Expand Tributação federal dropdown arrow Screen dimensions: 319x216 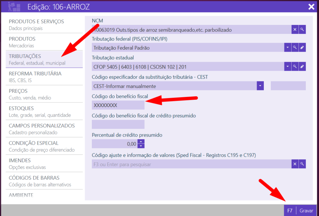[287, 48]
